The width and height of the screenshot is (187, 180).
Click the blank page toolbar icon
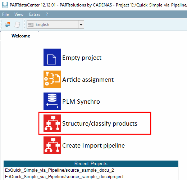coord(17,24)
